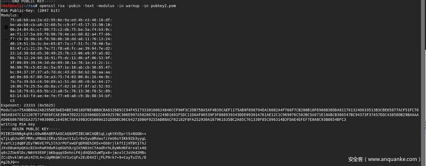Click the Modulus: label line
Image resolution: width=426 pixels, height=166 pixels.
pos(10,15)
